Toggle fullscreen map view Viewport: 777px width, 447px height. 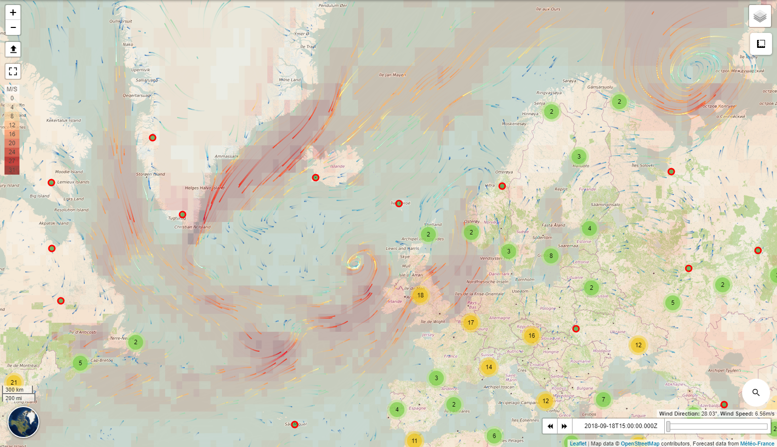coord(13,71)
